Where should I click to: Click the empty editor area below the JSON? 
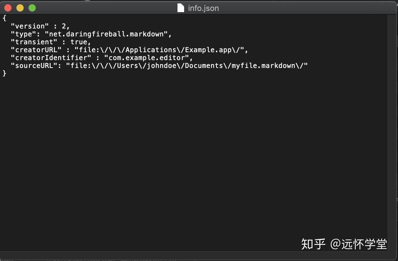click(182, 152)
